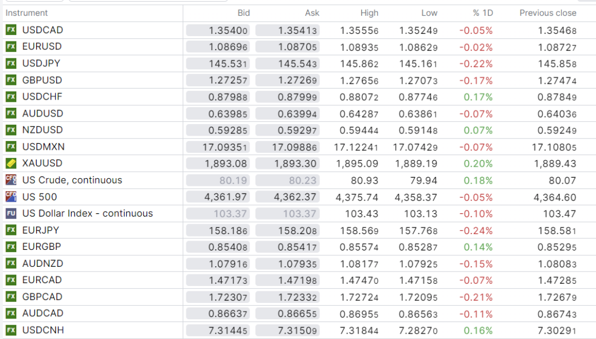This screenshot has height=339, width=596.
Task: Click the FX icon next to EURJPY
Action: coord(11,230)
